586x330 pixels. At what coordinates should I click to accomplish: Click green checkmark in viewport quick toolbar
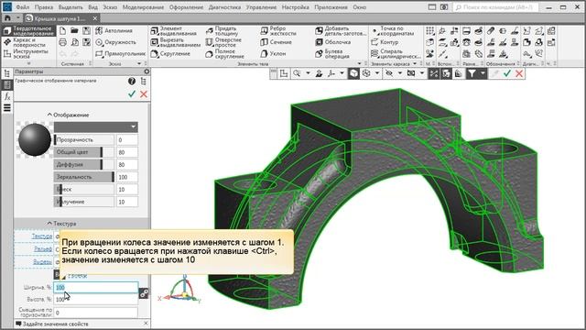pyautogui.click(x=507, y=73)
